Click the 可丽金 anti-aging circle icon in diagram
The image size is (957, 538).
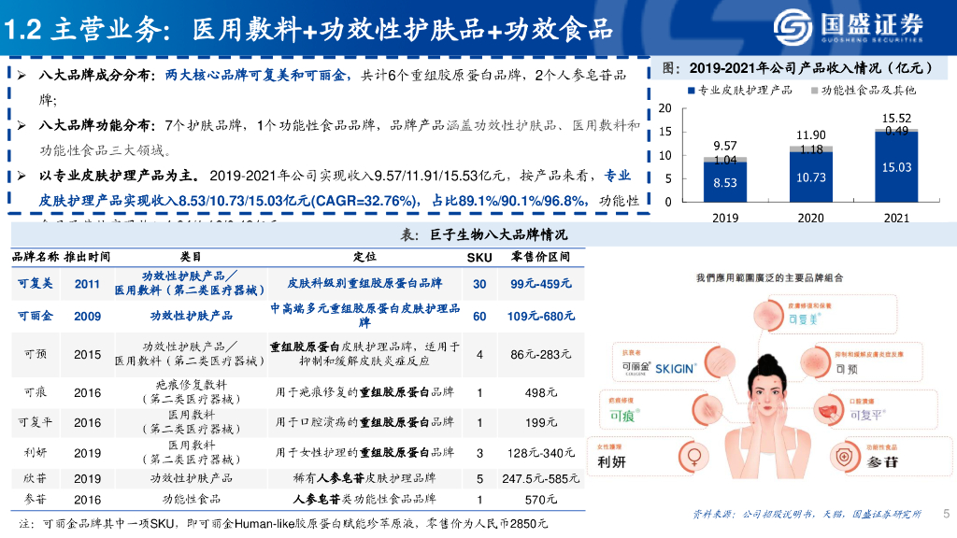(x=721, y=363)
